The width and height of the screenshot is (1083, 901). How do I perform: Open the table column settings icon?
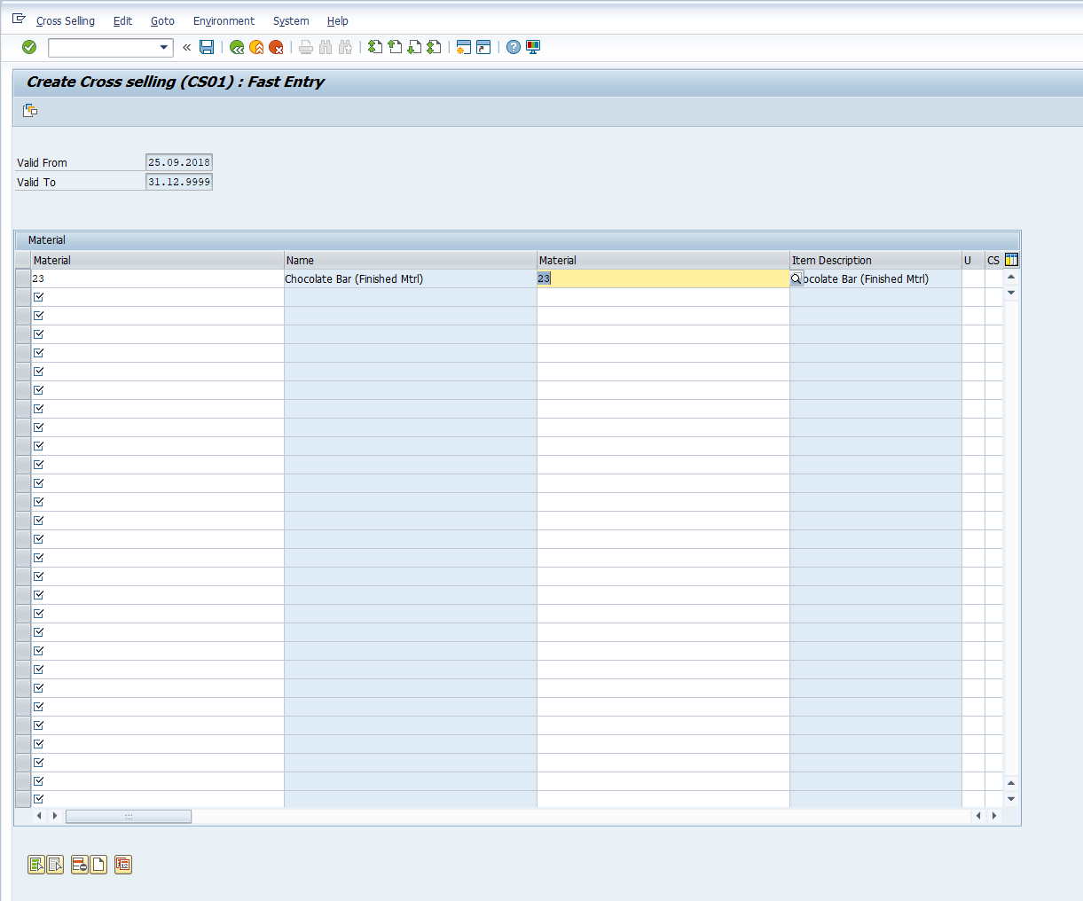click(1011, 260)
